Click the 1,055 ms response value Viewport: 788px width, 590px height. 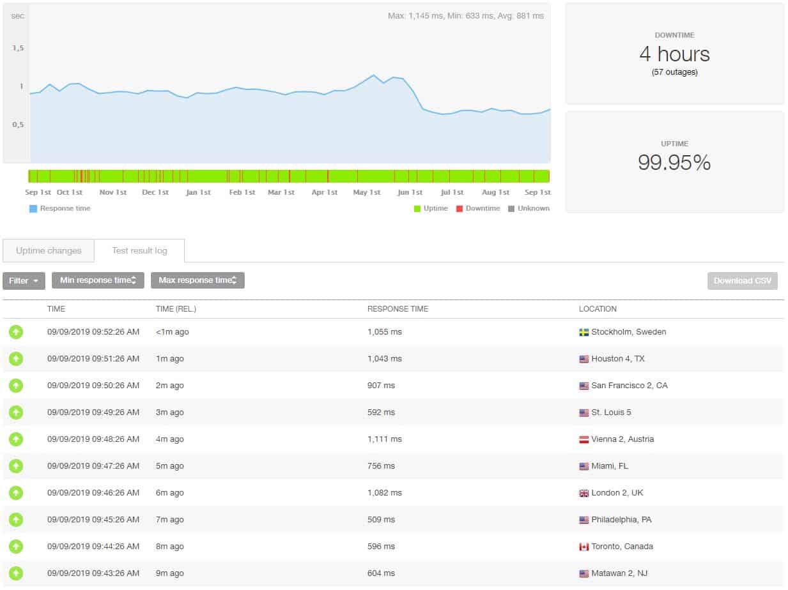tap(385, 332)
